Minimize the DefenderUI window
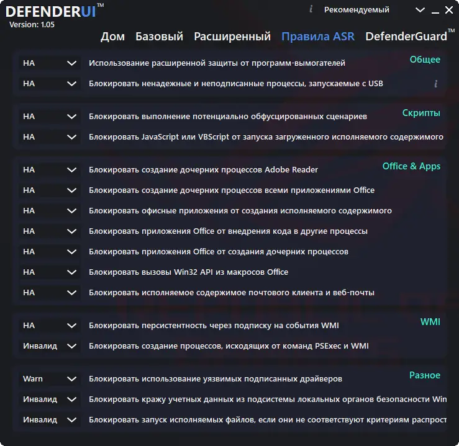Screen dimensions: 459x446 pyautogui.click(x=435, y=11)
